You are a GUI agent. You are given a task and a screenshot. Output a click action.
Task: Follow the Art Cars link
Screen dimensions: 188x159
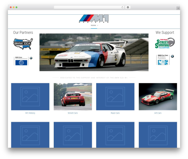[x=158, y=113]
